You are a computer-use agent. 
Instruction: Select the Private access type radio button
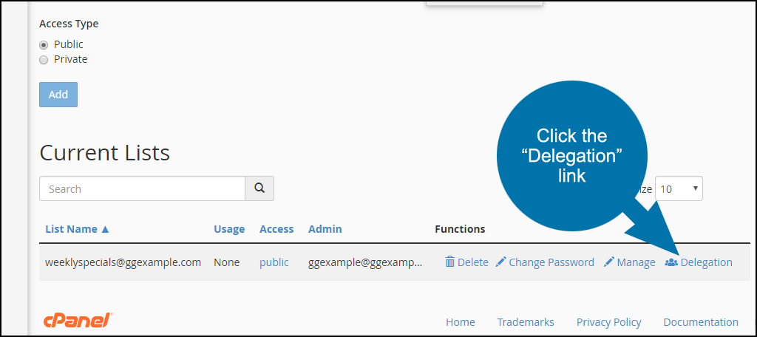click(44, 60)
